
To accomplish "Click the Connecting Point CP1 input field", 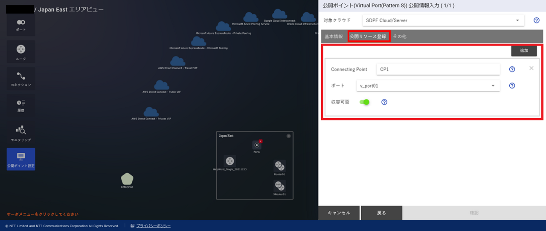I will pos(438,69).
